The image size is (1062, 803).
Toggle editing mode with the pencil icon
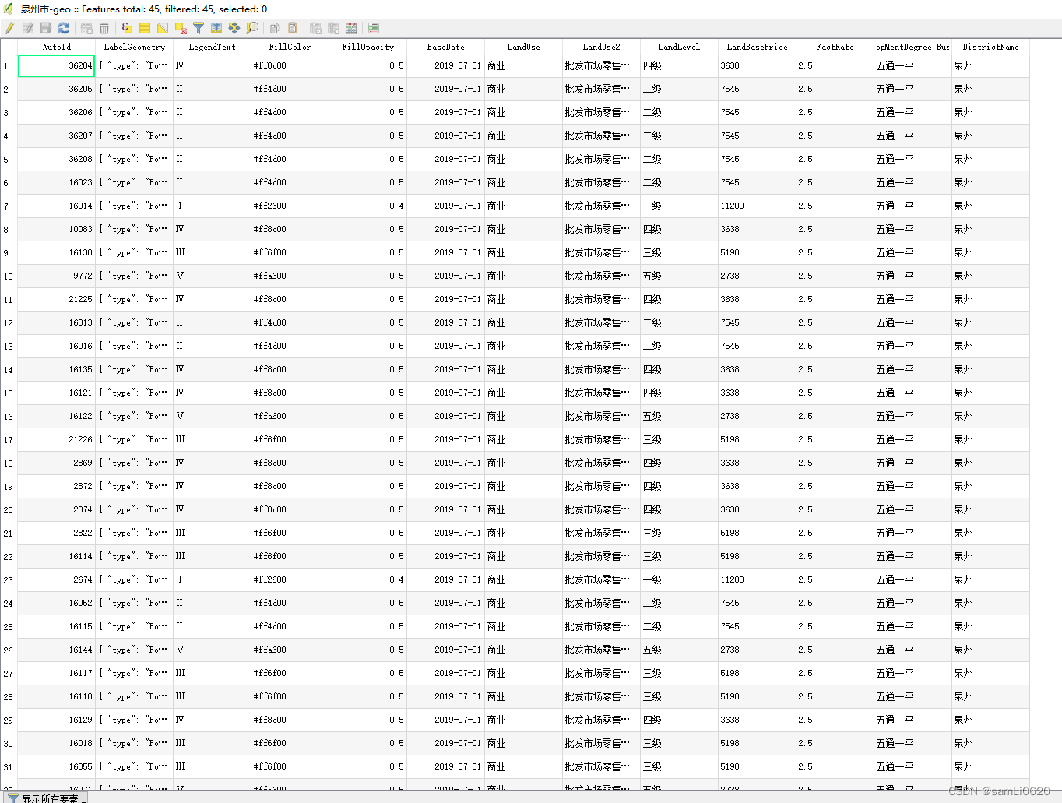pyautogui.click(x=9, y=28)
